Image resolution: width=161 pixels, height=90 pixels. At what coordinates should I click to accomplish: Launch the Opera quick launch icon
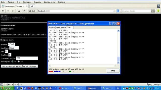point(29,88)
